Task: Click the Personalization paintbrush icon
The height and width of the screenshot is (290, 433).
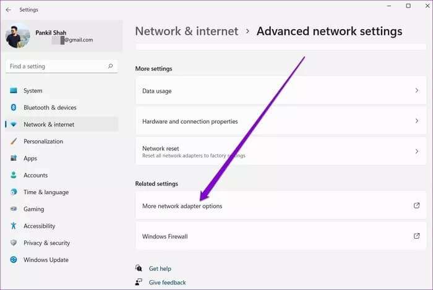Action: (x=14, y=141)
